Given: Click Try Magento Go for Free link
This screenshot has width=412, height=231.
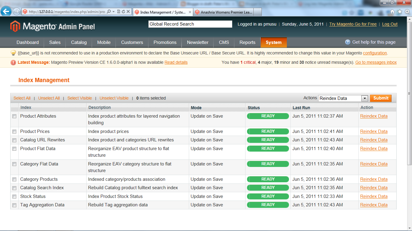Looking at the screenshot, I should pos(353,24).
